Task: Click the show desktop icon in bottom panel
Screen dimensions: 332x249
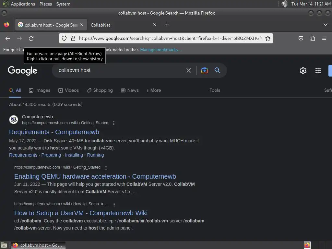Action: [4, 245]
